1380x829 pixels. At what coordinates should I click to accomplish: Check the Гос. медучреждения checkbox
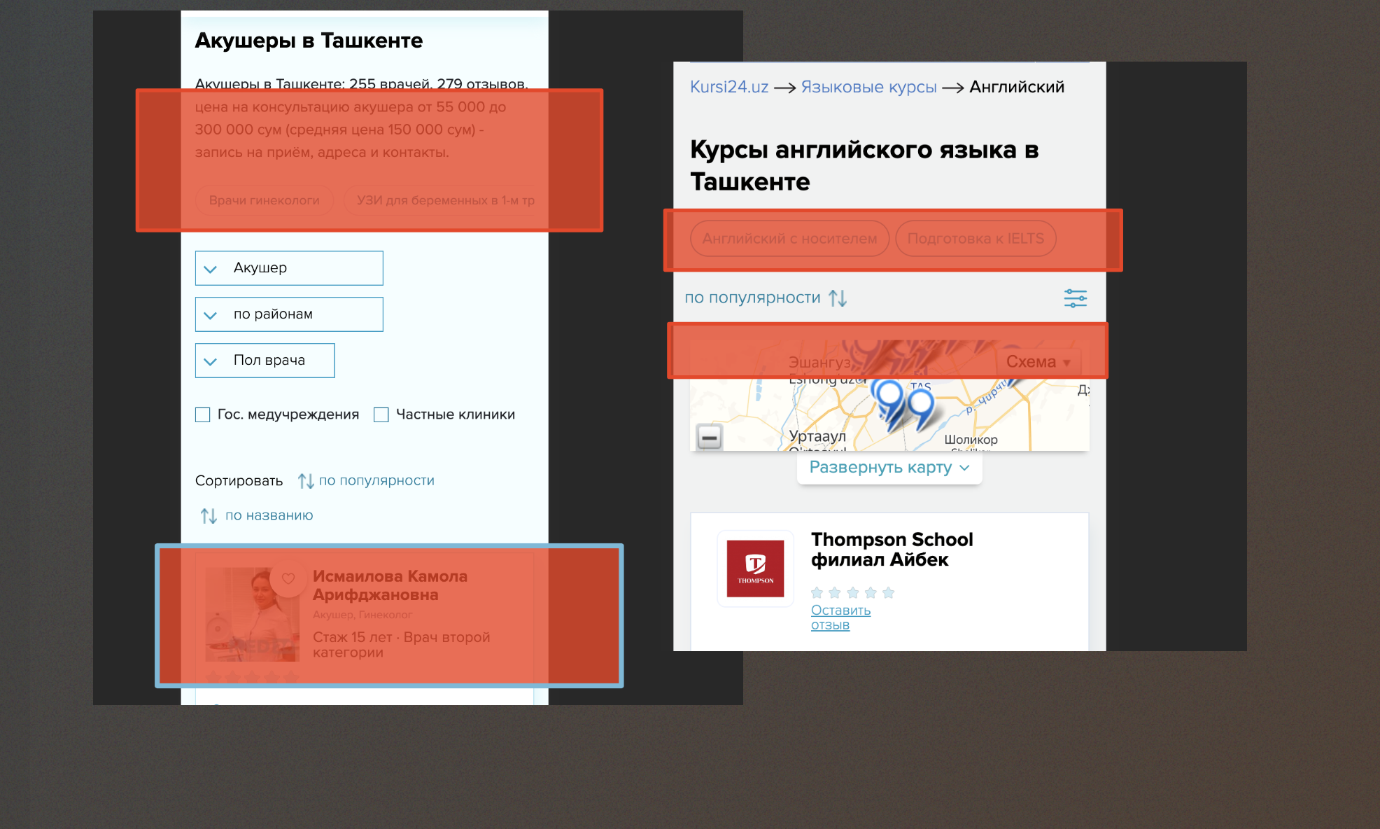tap(203, 415)
